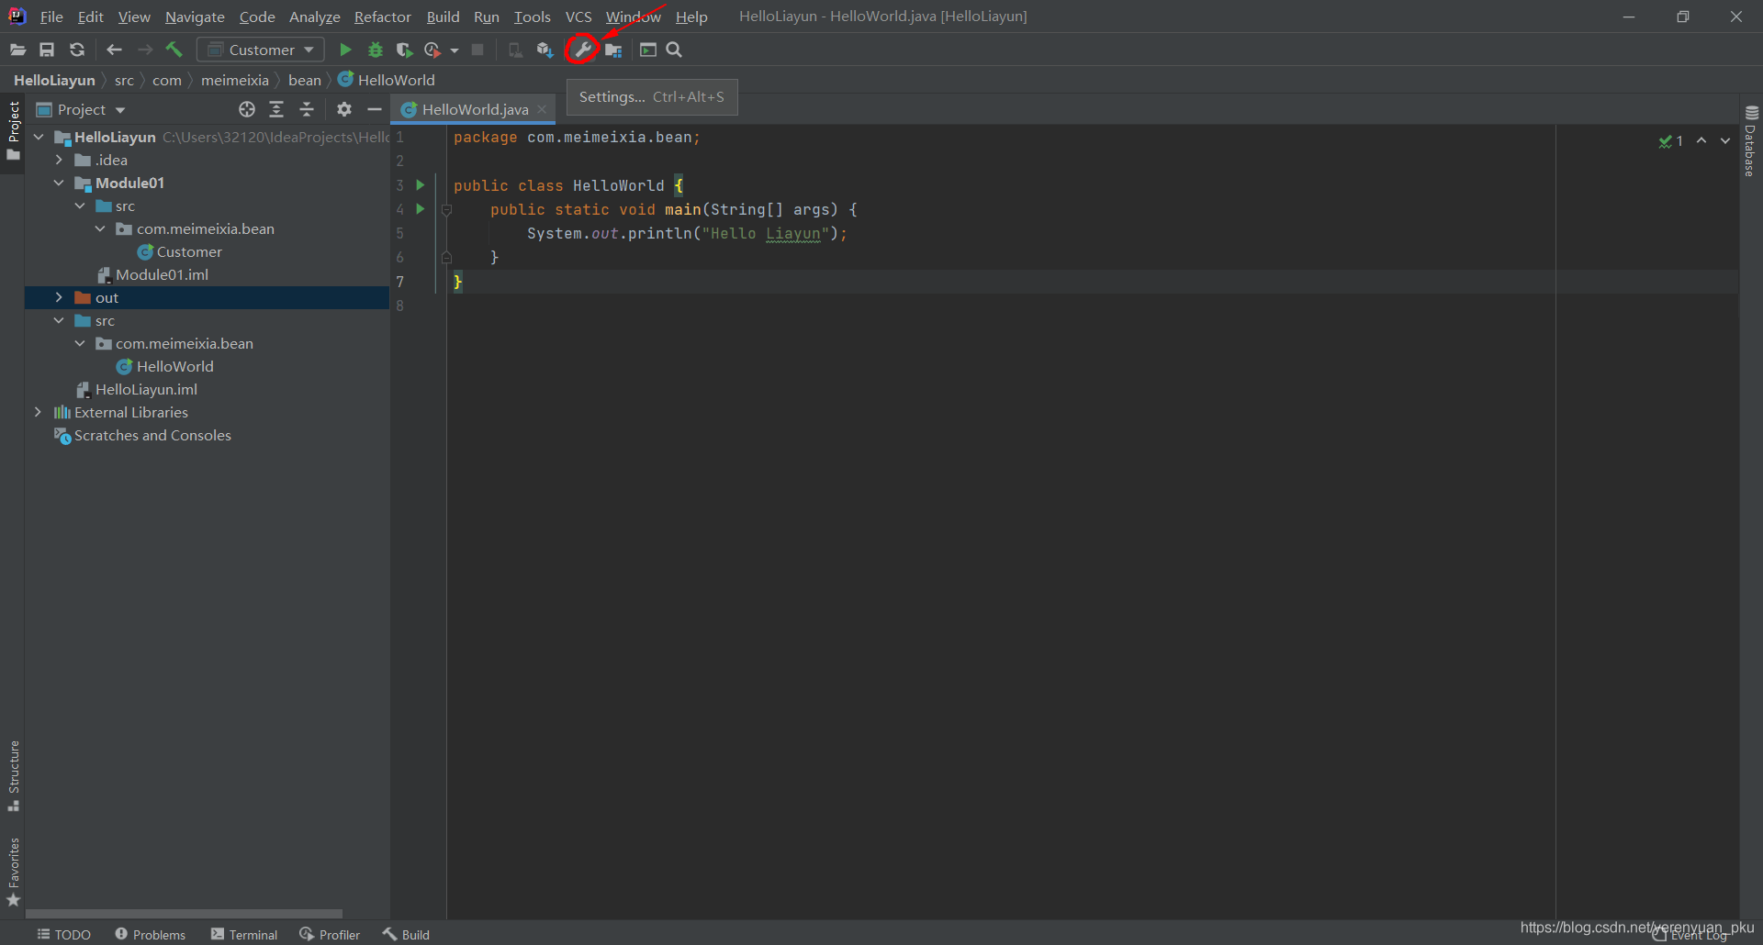Viewport: 1763px width, 945px height.
Task: Save all files using floppy disk icon
Action: pyautogui.click(x=47, y=50)
